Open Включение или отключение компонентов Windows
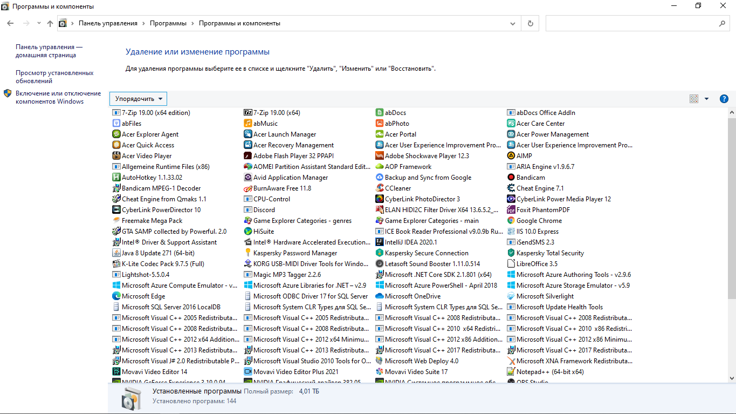Screen dimensions: 736x414 point(58,97)
